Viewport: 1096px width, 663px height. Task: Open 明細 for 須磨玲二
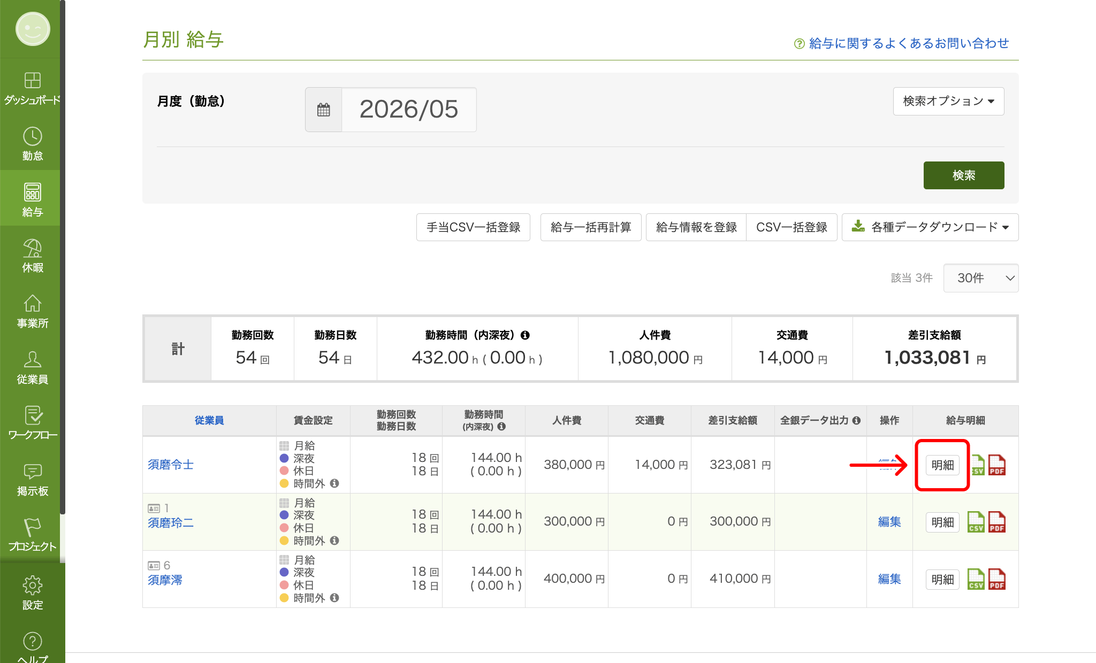pyautogui.click(x=942, y=522)
